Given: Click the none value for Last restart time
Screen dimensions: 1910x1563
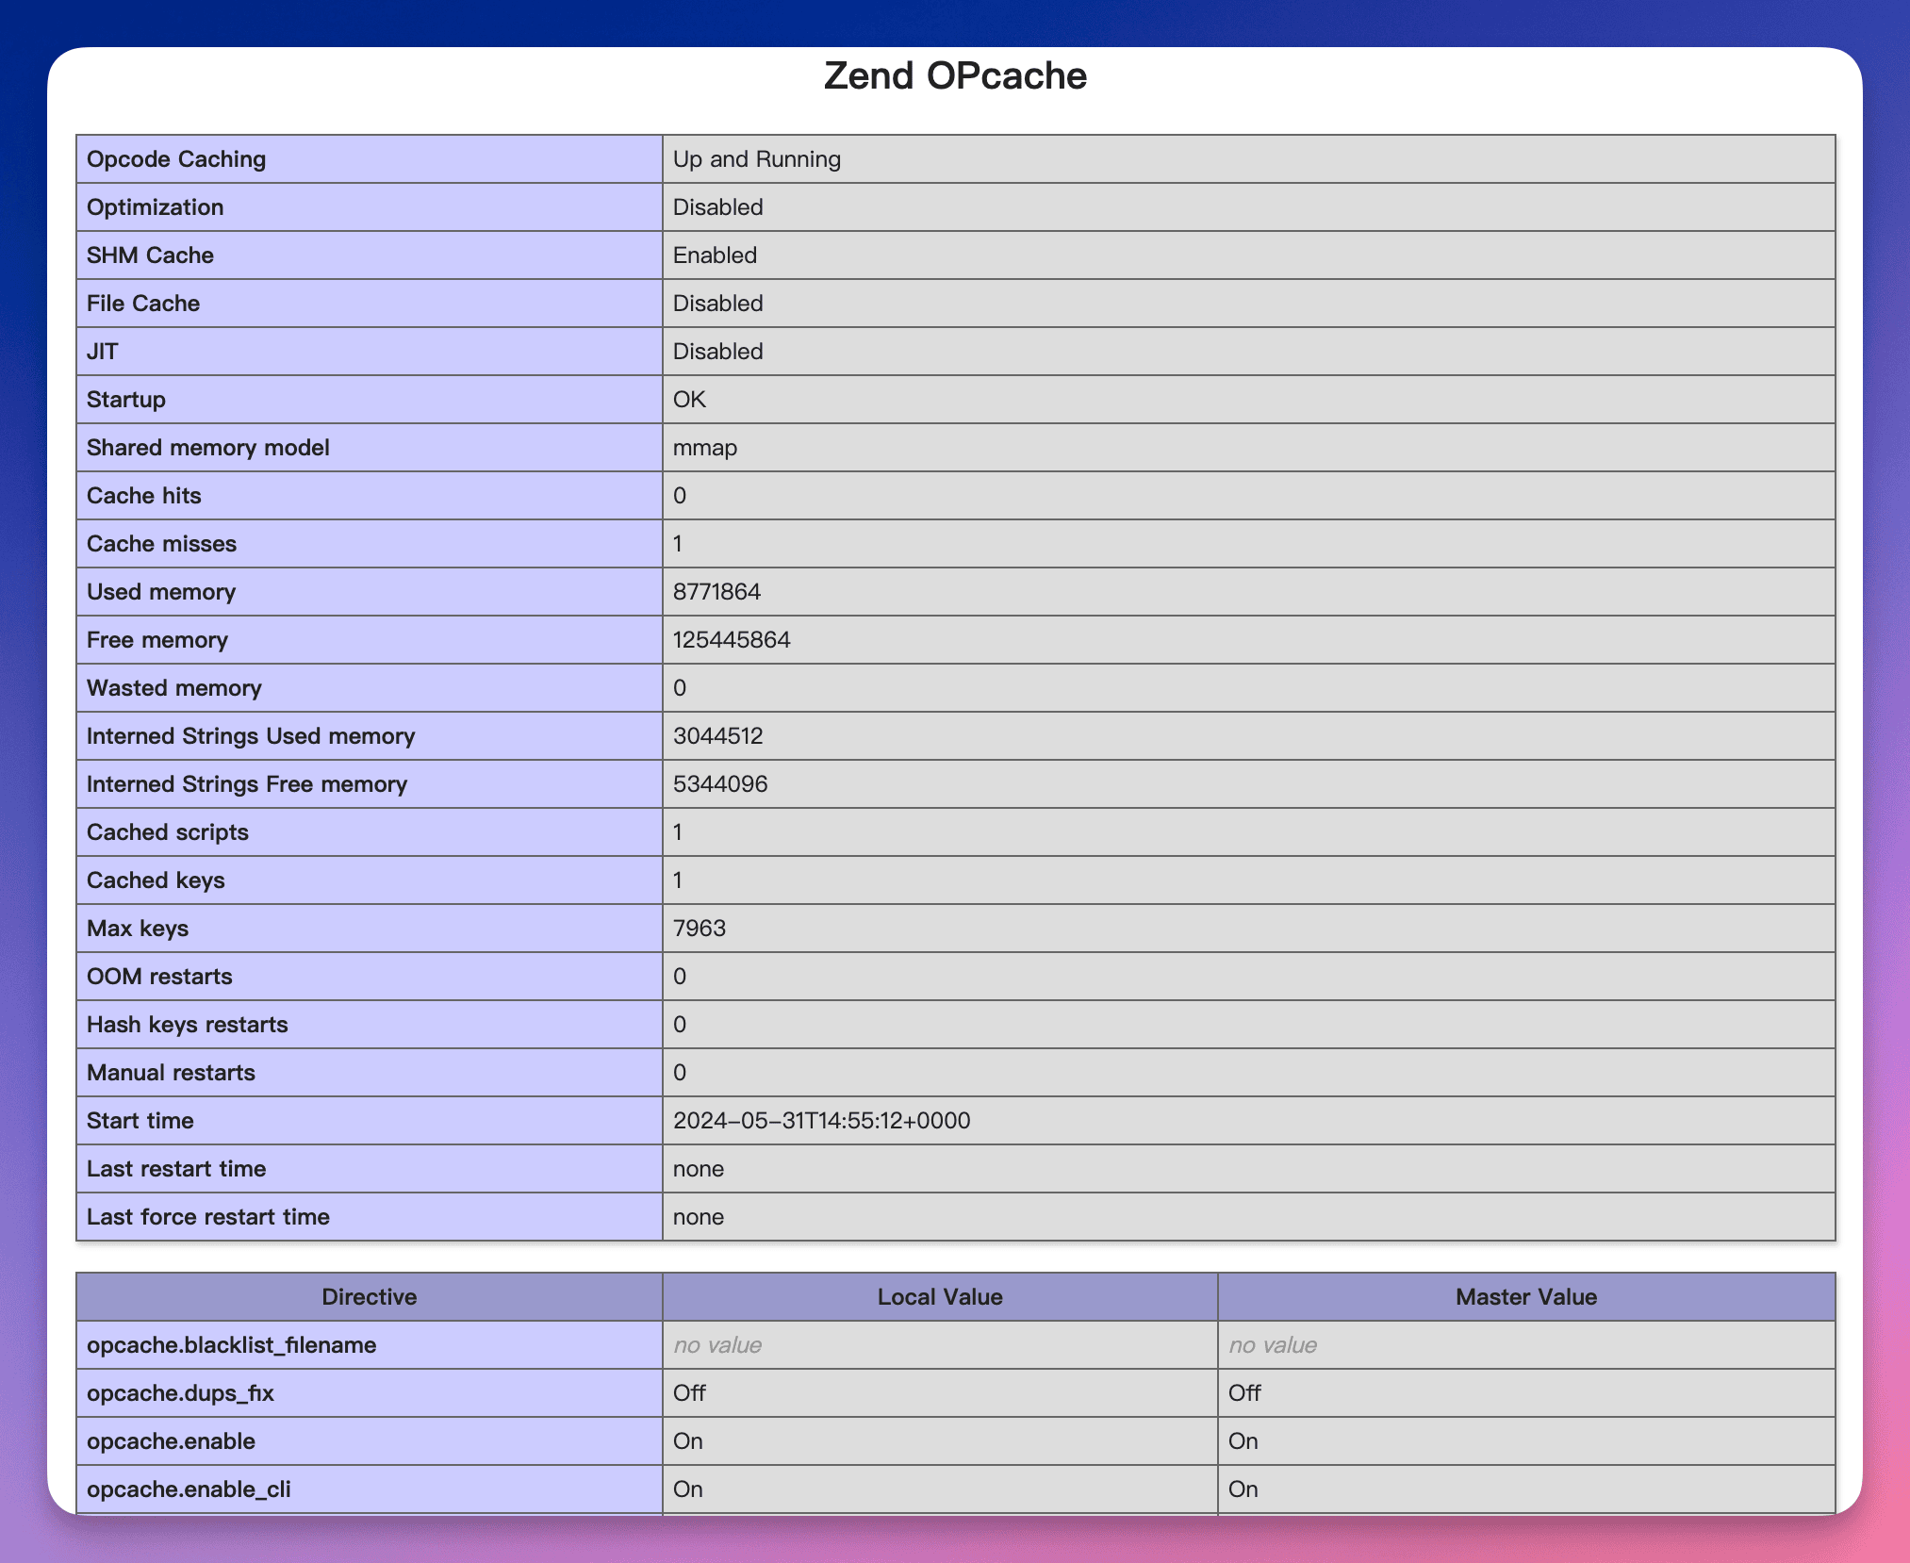Looking at the screenshot, I should click(x=699, y=1169).
